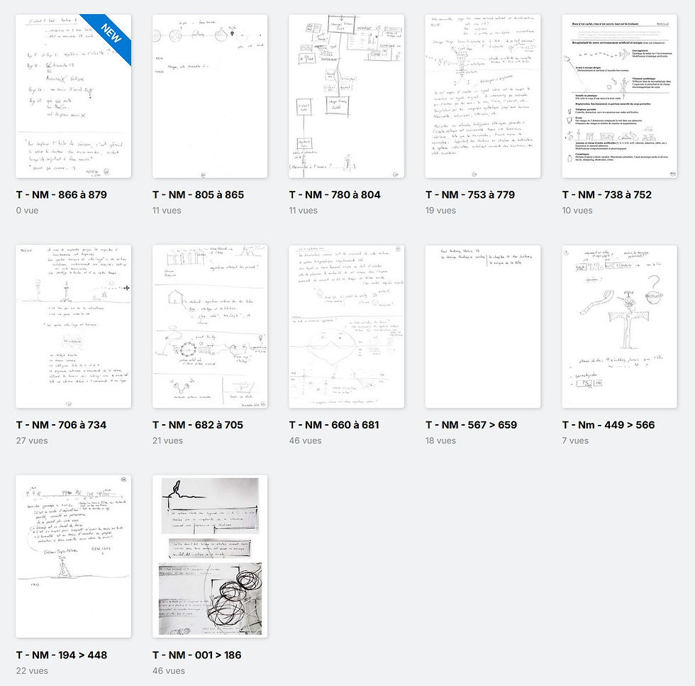Image resolution: width=695 pixels, height=686 pixels.
Task: Click '11 vues' under T - NM - 780 à 804
Action: [x=304, y=211]
